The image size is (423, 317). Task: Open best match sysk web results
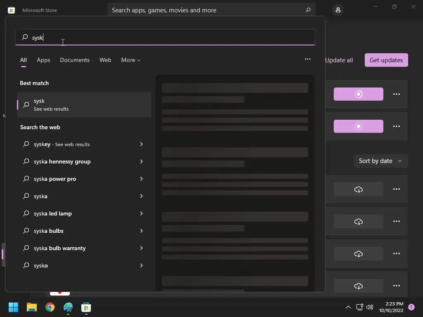[x=84, y=104]
